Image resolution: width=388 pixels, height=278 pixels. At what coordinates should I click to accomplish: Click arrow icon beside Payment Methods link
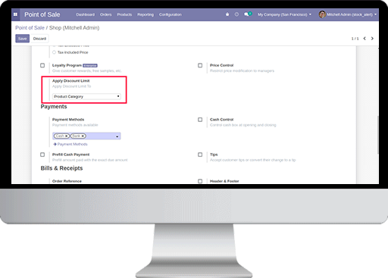[55, 144]
